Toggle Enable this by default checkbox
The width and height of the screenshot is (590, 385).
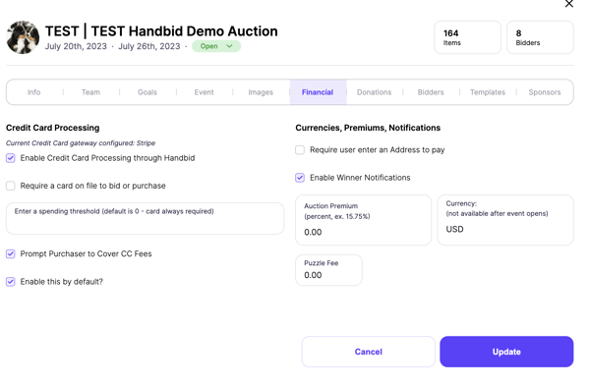11,282
